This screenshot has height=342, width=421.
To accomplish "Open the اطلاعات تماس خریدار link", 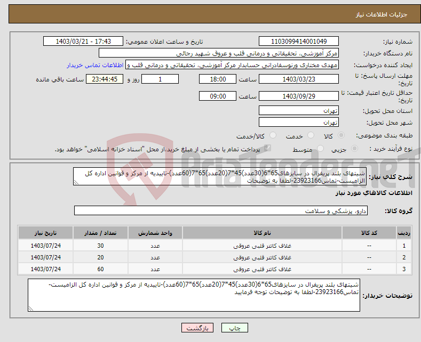I will (x=95, y=65).
